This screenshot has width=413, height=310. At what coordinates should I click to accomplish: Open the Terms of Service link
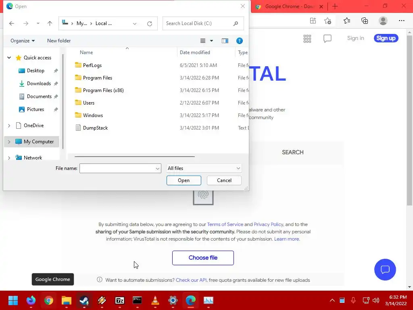pos(225,224)
